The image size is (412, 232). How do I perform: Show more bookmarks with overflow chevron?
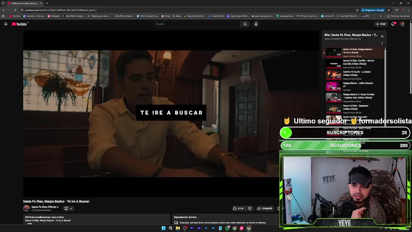(x=381, y=16)
